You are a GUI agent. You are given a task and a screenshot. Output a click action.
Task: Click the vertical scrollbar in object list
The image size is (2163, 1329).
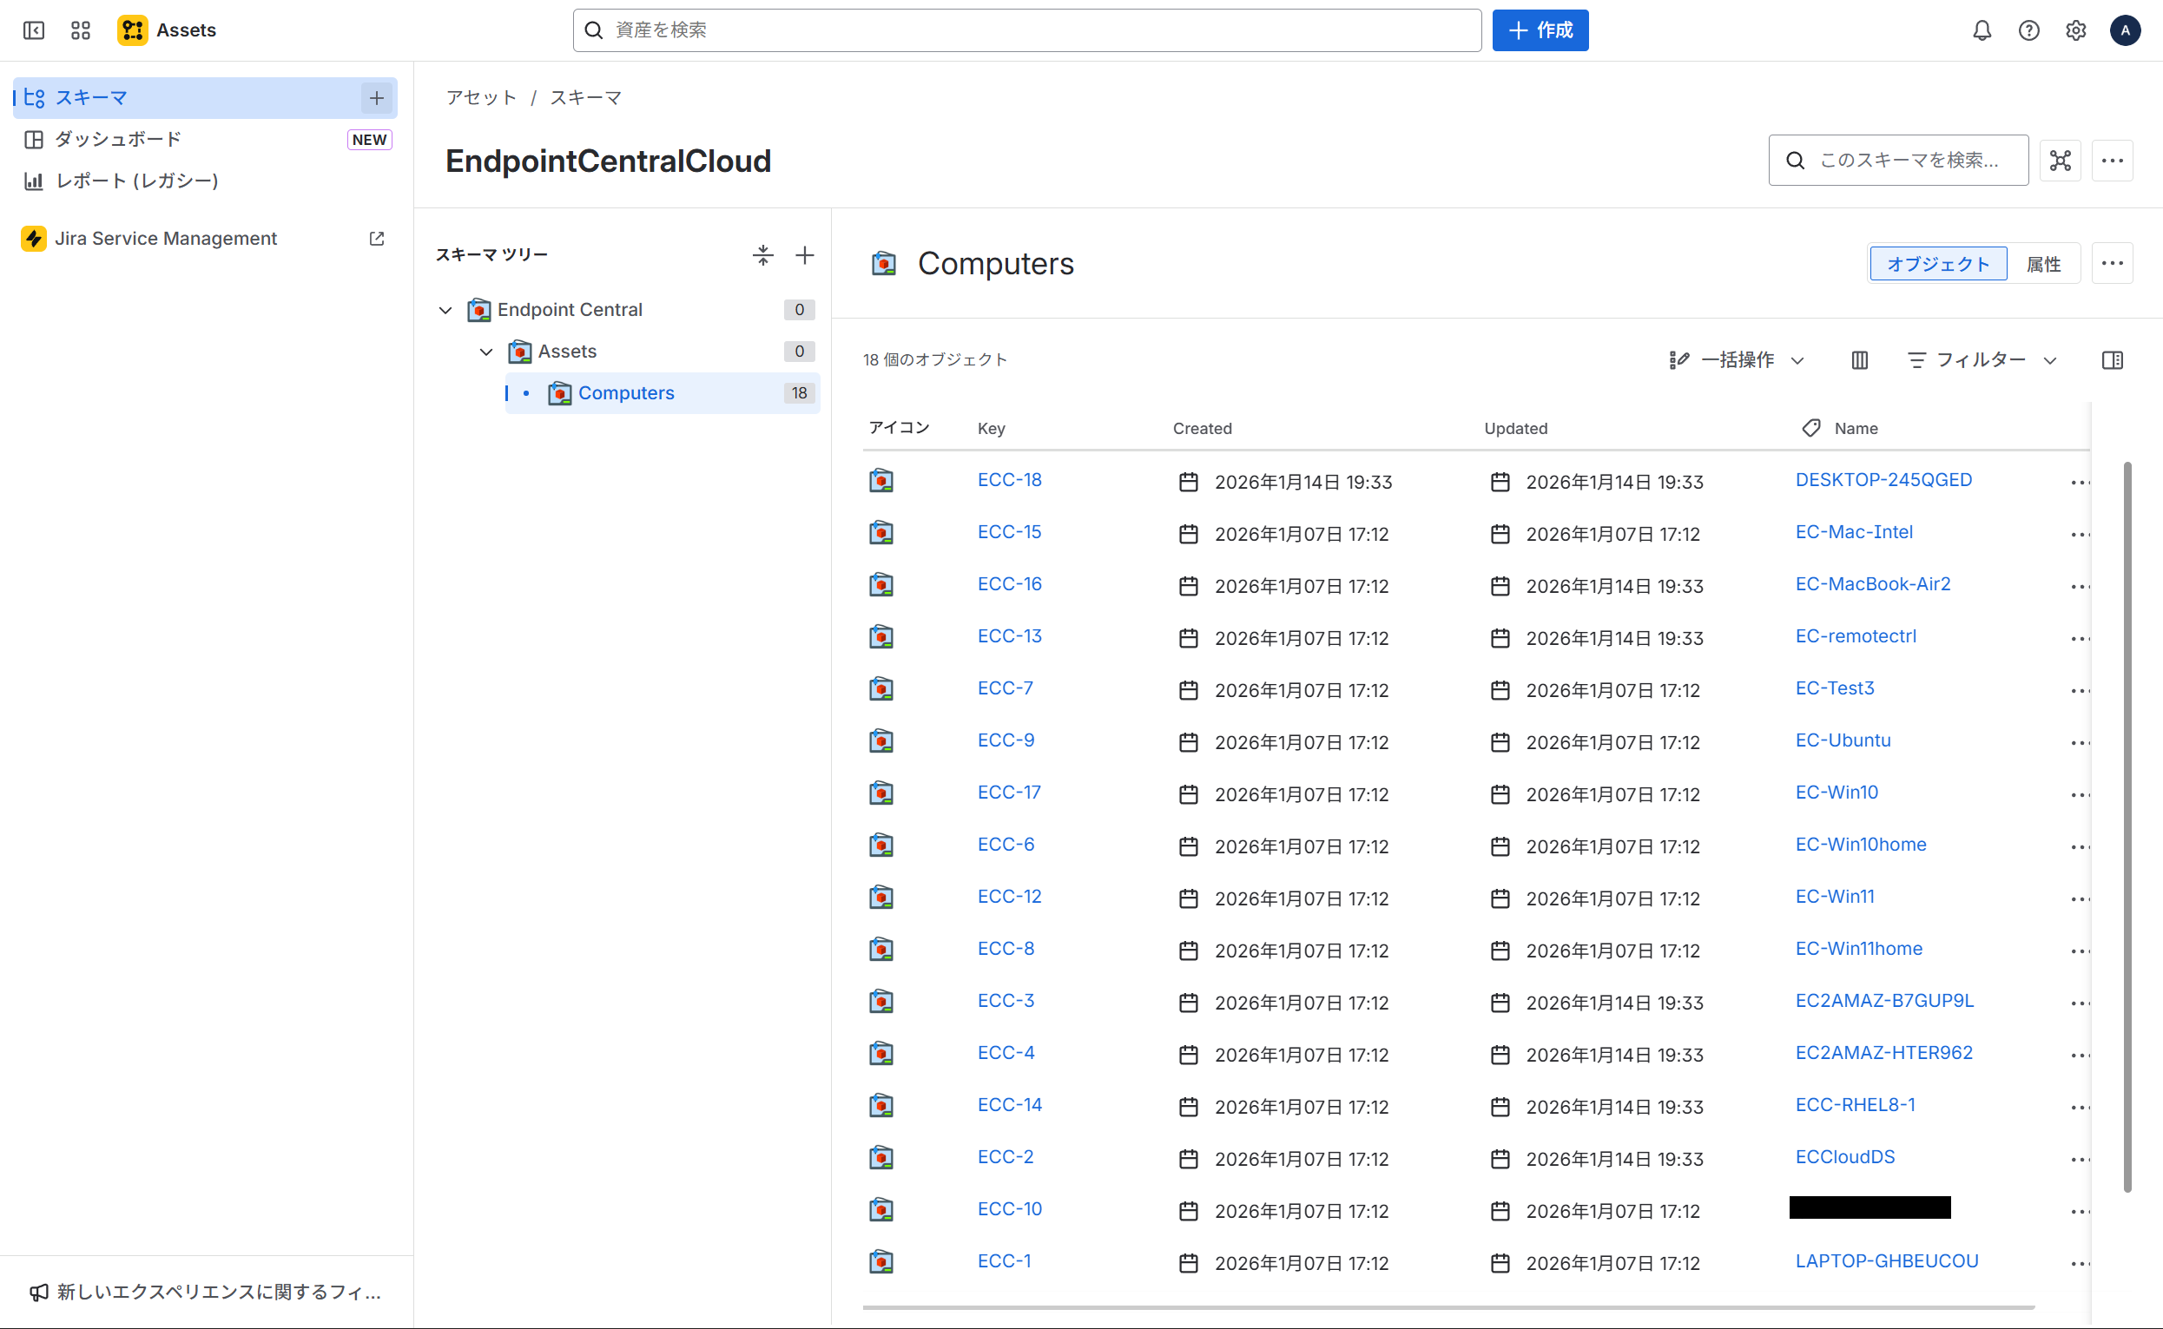tap(2127, 826)
